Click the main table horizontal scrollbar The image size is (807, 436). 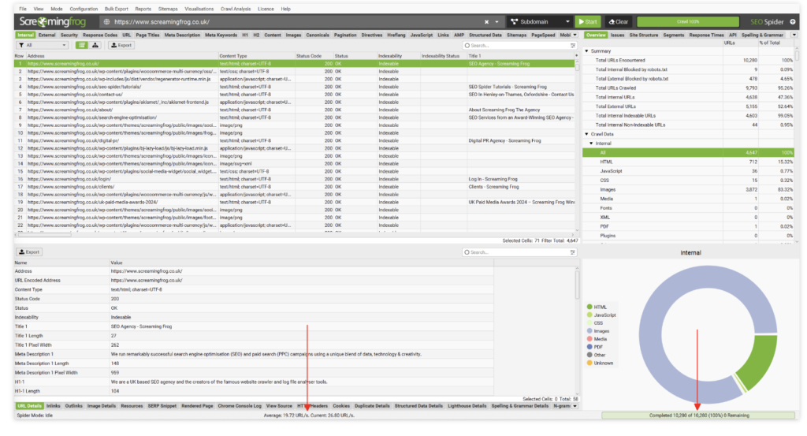point(45,235)
